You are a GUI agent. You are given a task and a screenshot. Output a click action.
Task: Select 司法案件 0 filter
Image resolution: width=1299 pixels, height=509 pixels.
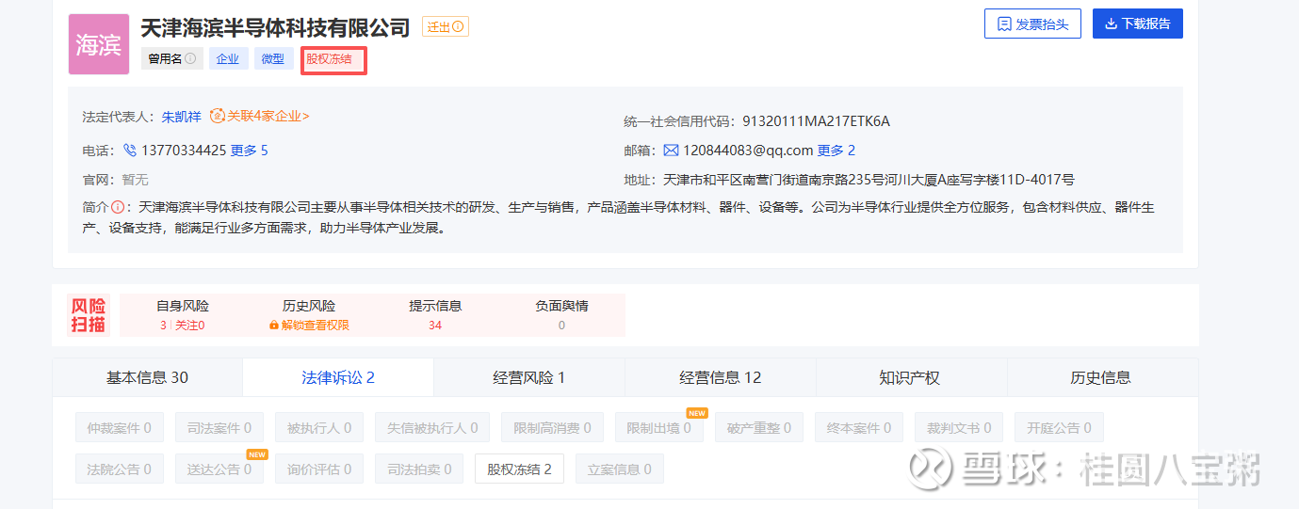click(x=219, y=428)
